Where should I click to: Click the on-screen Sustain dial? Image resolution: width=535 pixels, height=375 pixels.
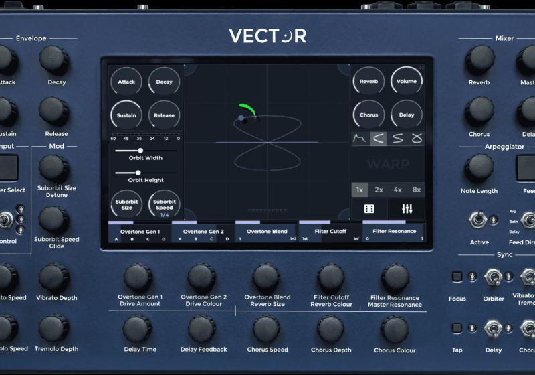[126, 115]
